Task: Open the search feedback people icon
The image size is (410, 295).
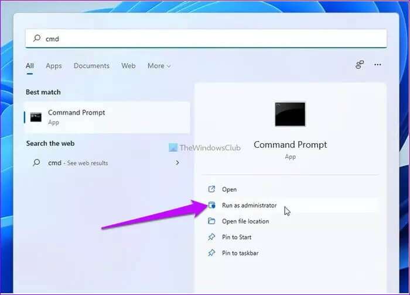Action: point(360,64)
